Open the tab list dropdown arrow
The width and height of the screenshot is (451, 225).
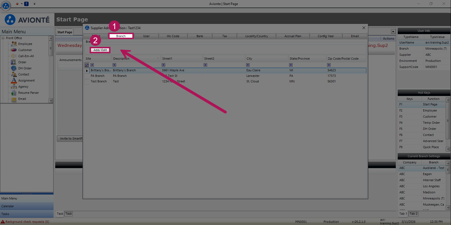[x=393, y=32]
